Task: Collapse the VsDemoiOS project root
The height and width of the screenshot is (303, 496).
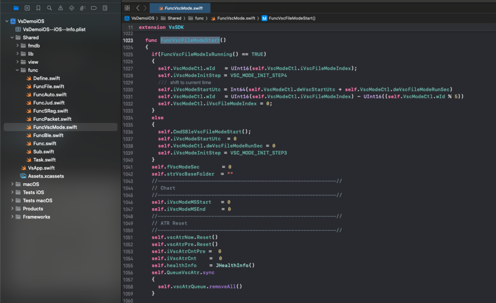Action: [x=7, y=21]
